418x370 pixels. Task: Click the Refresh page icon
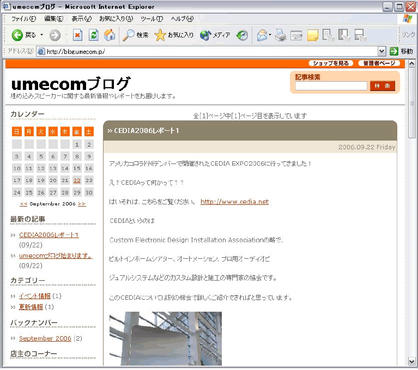[x=94, y=35]
